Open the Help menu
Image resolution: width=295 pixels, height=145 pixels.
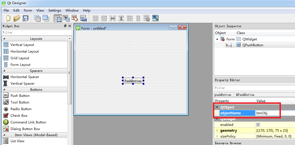click(x=87, y=10)
